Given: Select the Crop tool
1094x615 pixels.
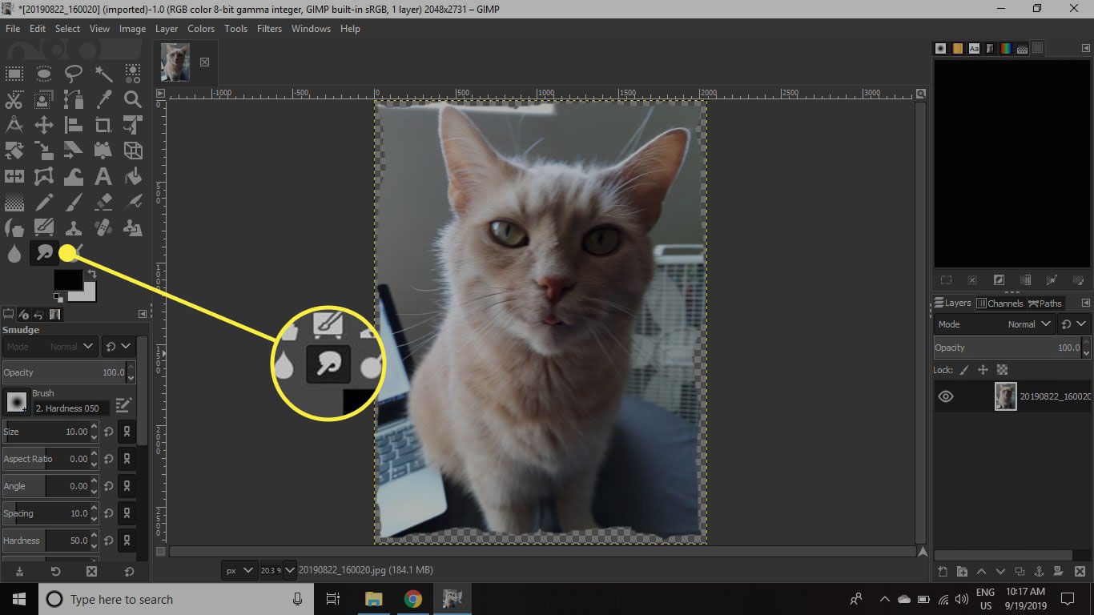Looking at the screenshot, I should (x=103, y=125).
